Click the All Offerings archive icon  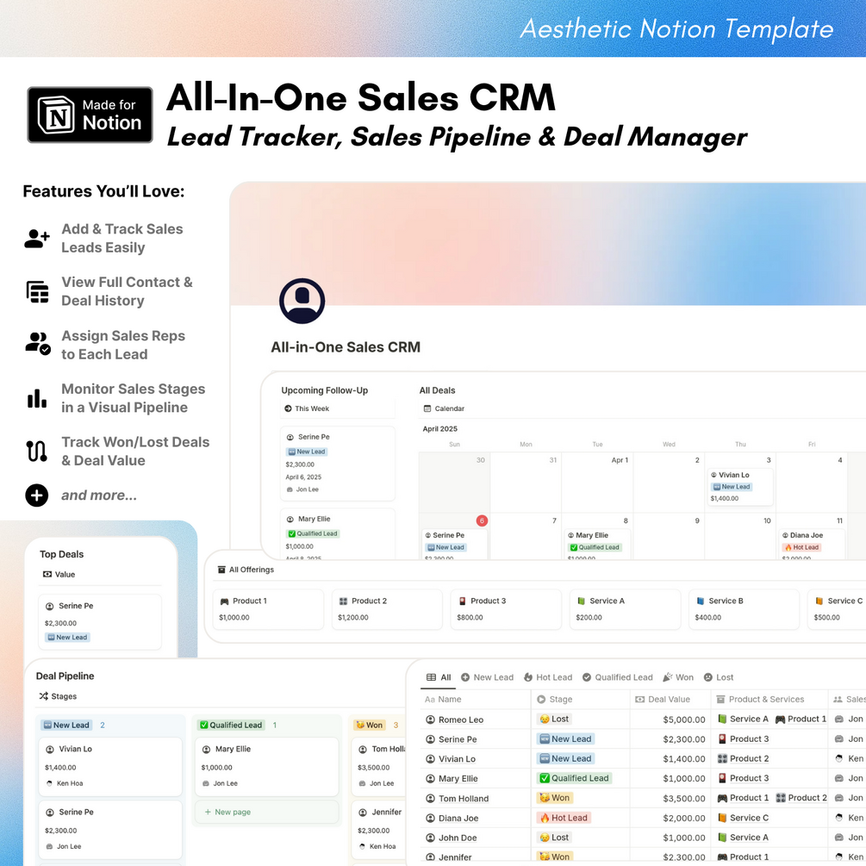point(221,570)
